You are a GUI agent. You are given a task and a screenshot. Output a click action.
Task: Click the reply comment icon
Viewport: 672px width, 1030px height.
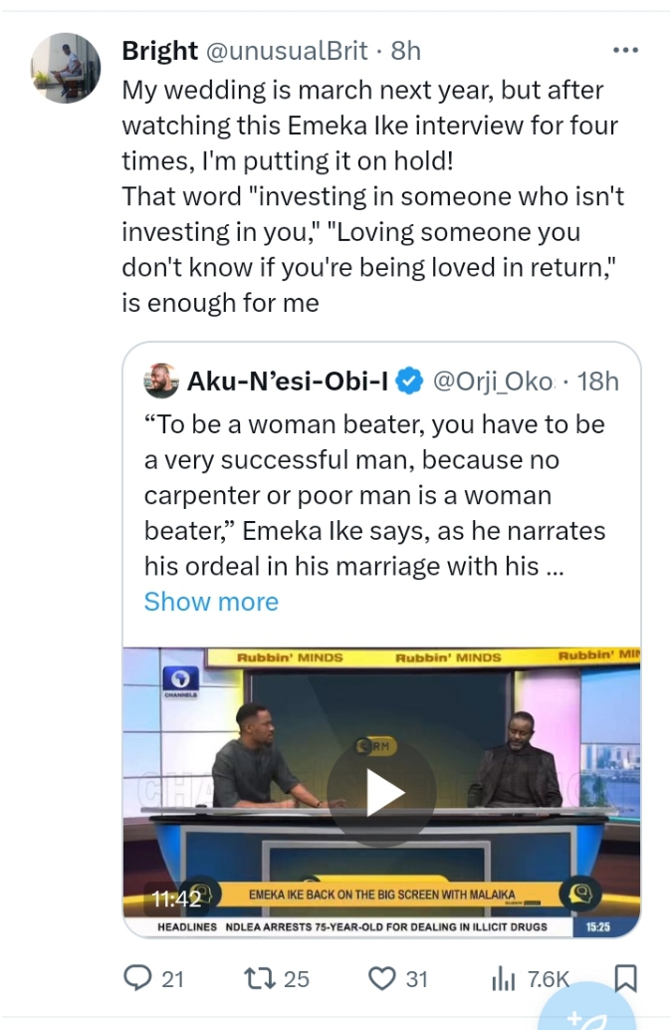pyautogui.click(x=138, y=978)
